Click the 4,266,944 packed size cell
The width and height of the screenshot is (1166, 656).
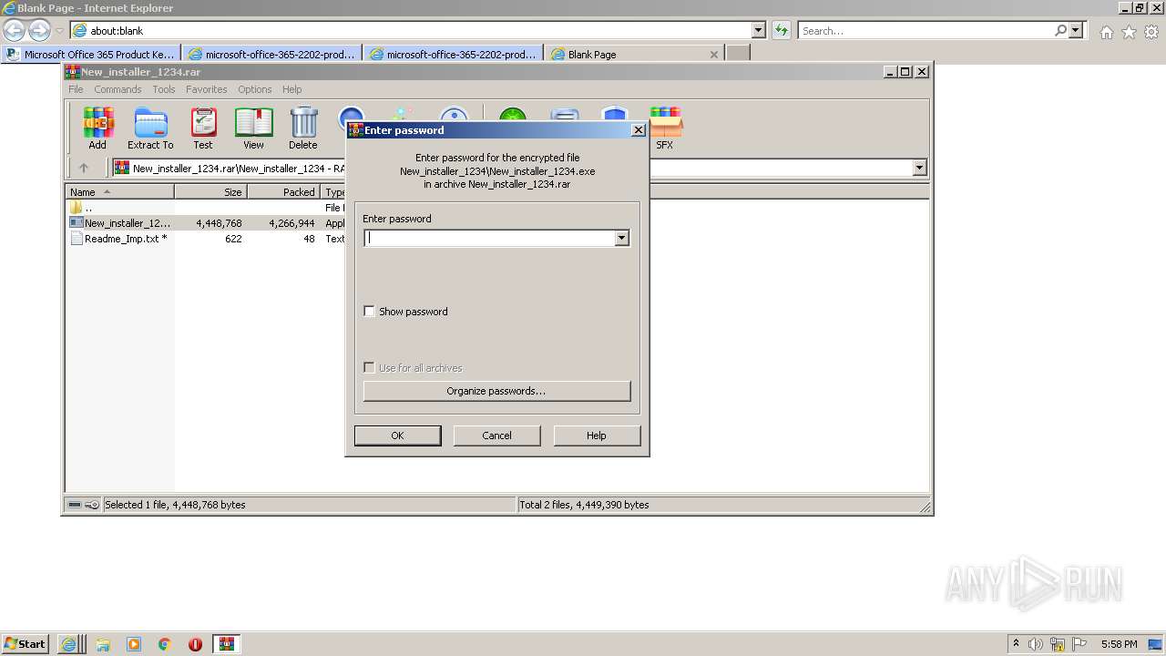[291, 223]
